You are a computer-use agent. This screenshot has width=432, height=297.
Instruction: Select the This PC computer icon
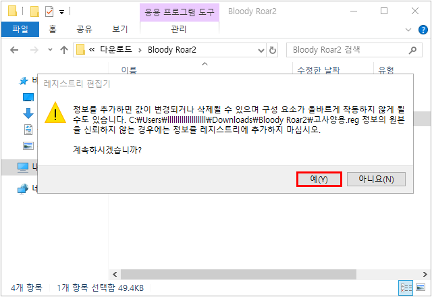click(23, 167)
